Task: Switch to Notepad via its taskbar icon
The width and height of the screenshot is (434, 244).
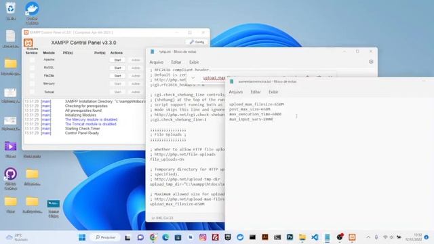Action: point(327,237)
